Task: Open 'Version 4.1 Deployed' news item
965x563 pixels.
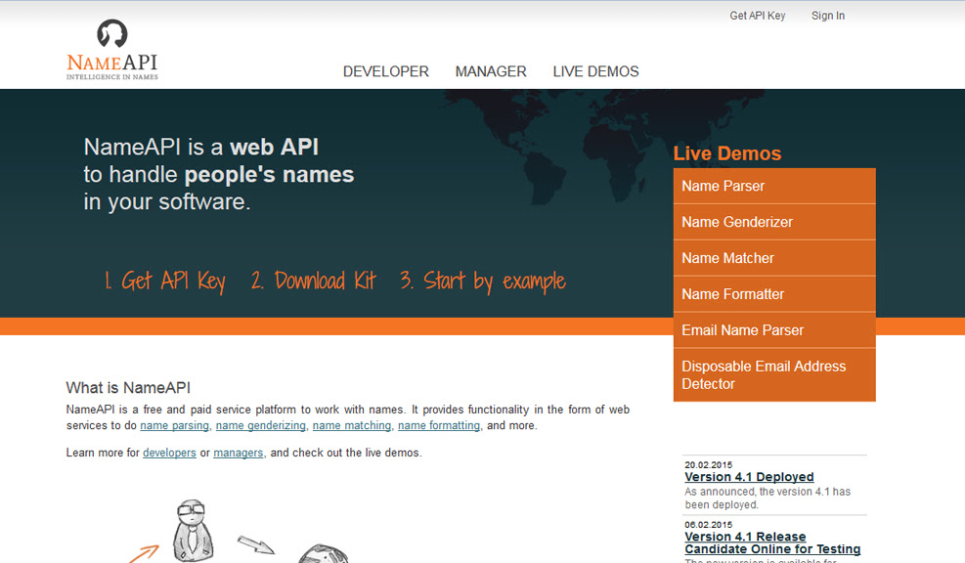Action: pyautogui.click(x=749, y=477)
